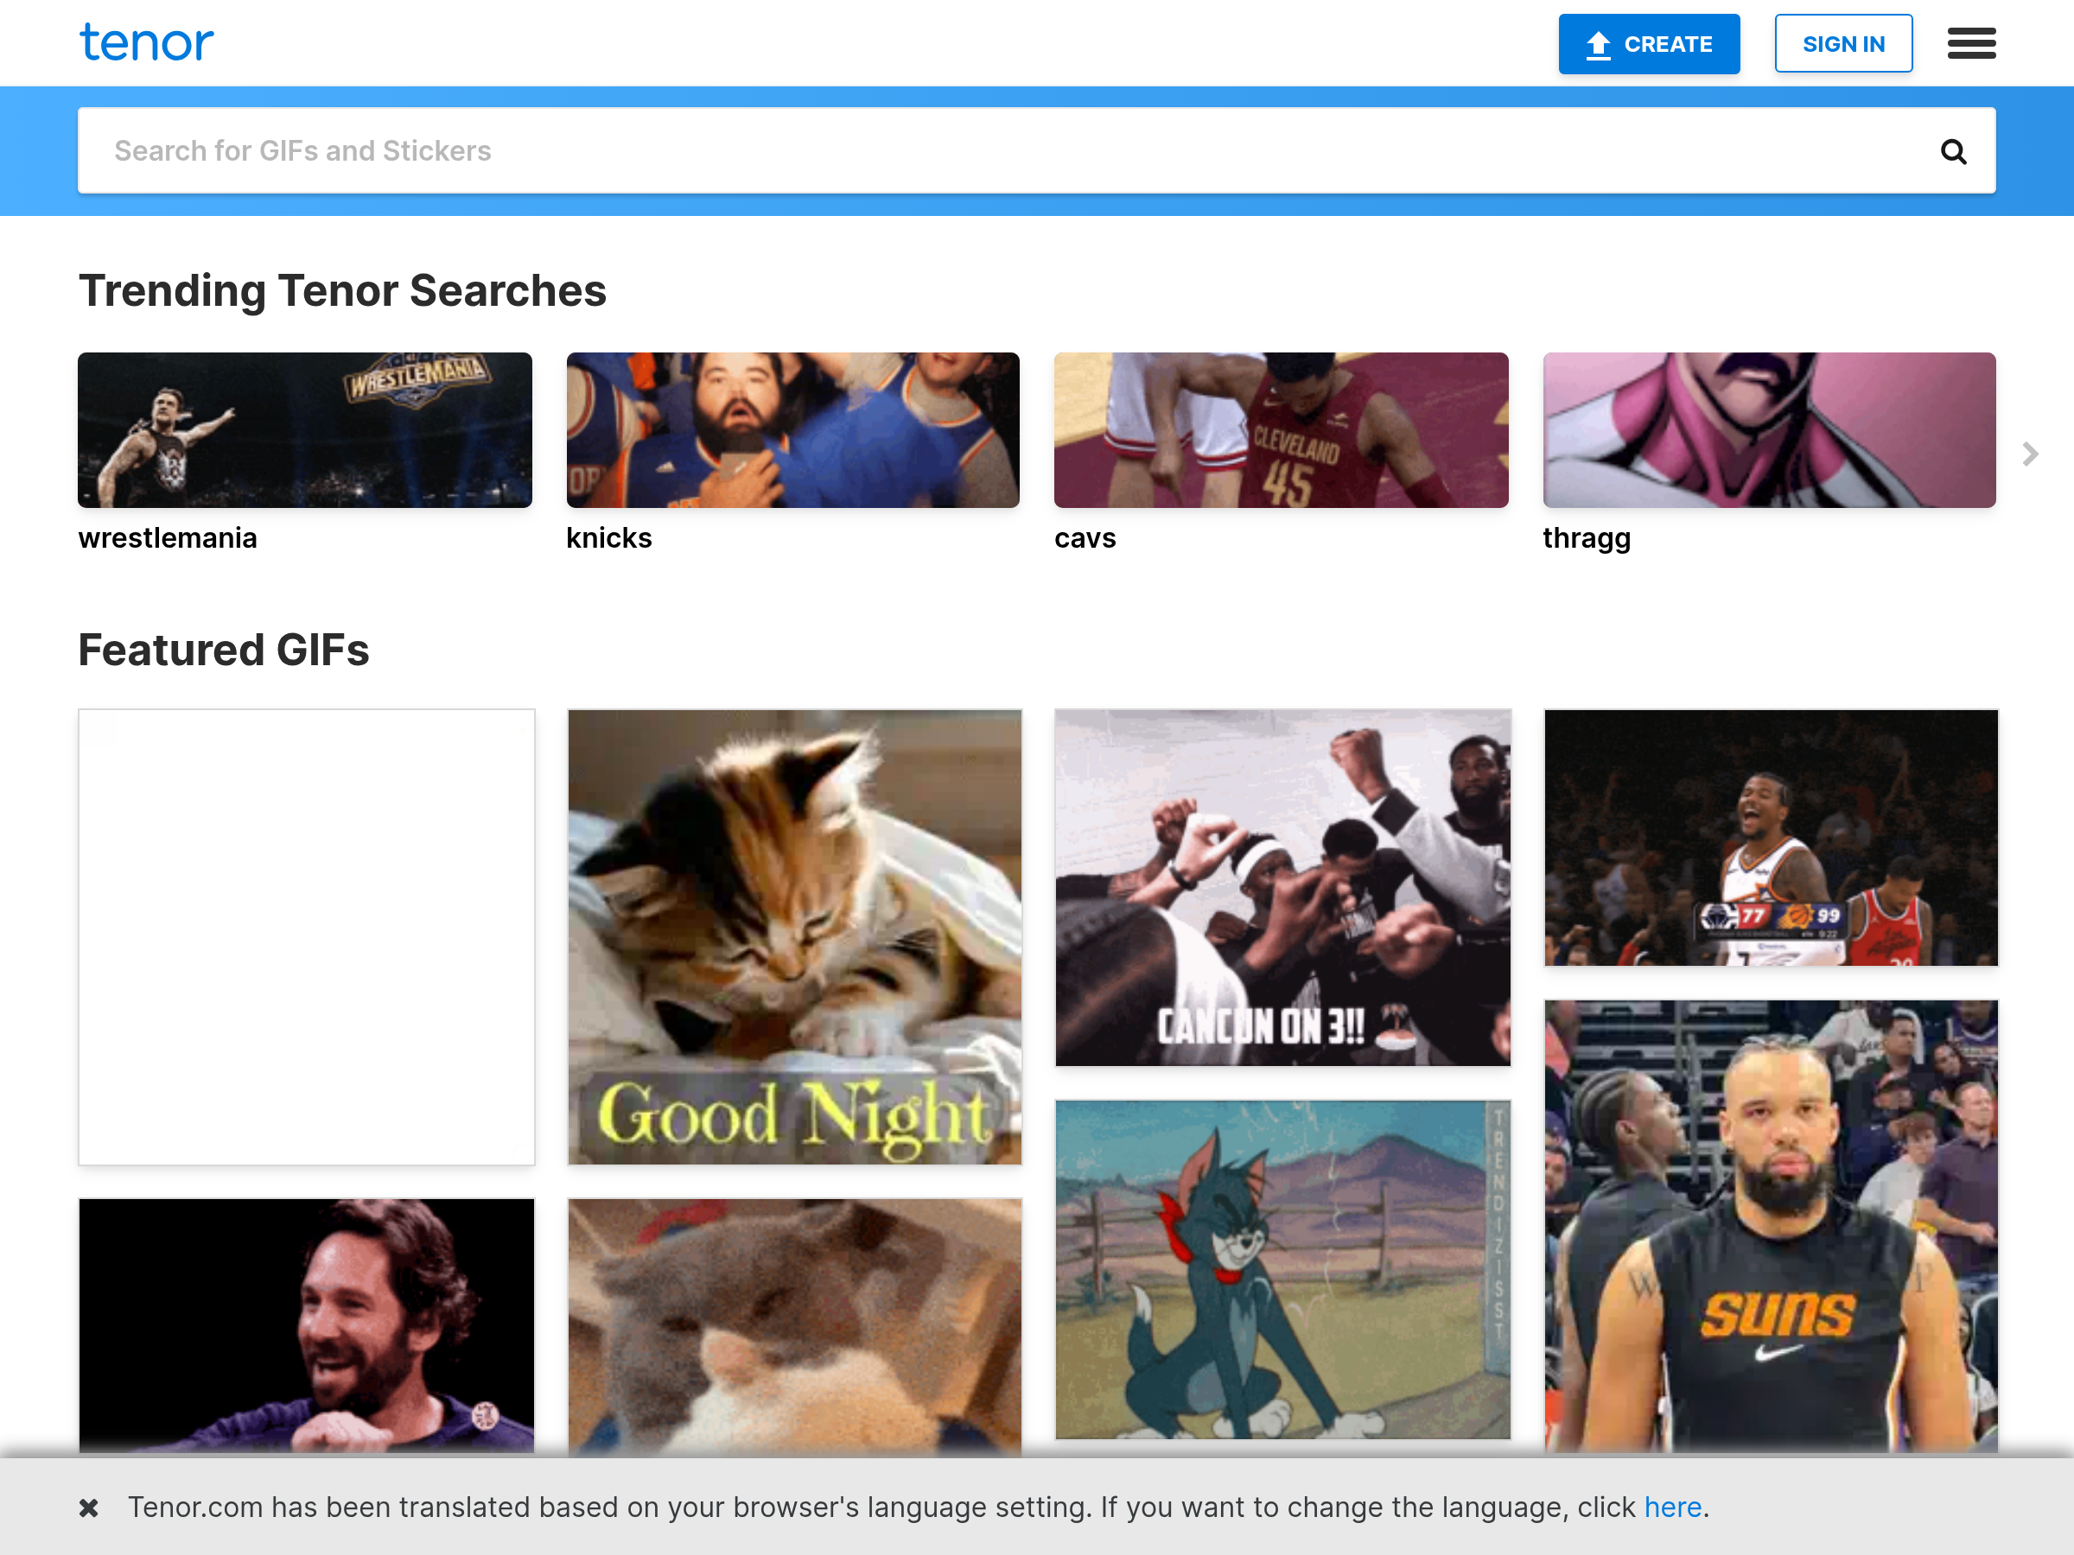
Task: Open the cavs trending thumbnail
Action: (x=1281, y=430)
